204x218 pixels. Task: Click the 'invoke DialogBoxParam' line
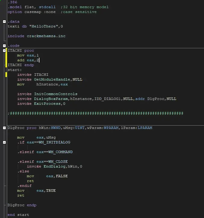tap(97, 99)
